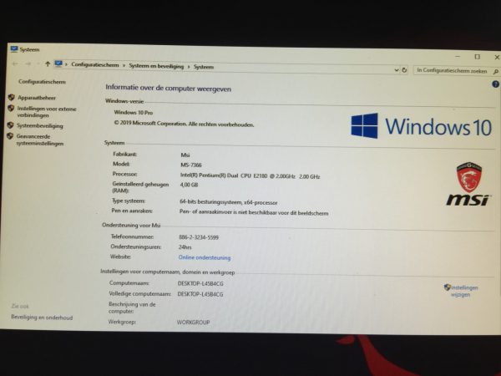Screen dimensions: 501x376
Task: Click the phone number 886-2-3234-5599
Action: (199, 237)
